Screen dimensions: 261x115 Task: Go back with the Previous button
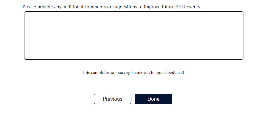point(113,99)
